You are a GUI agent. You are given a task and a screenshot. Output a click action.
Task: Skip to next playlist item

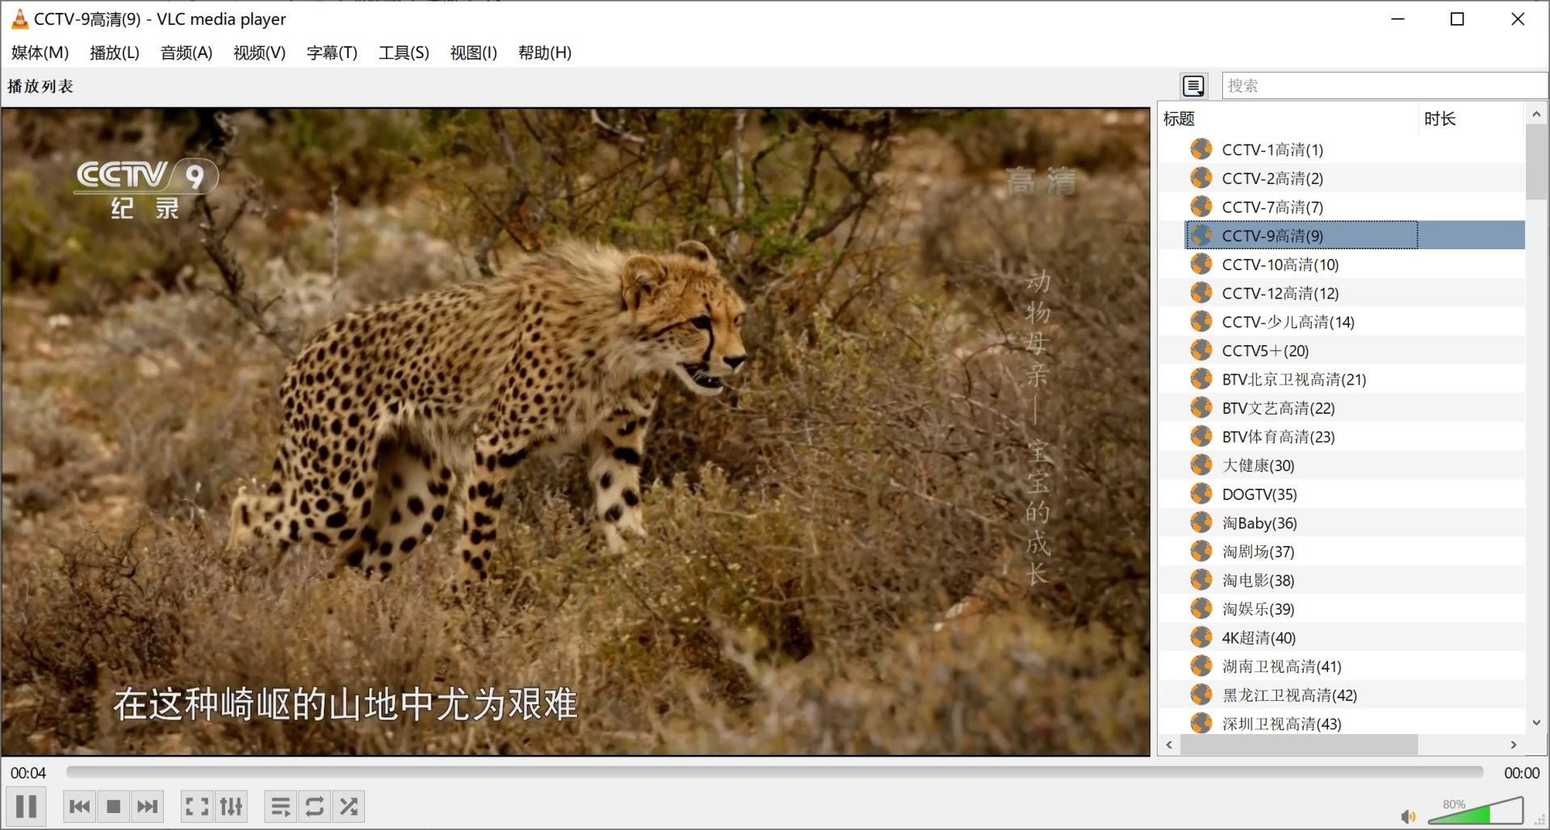click(148, 806)
